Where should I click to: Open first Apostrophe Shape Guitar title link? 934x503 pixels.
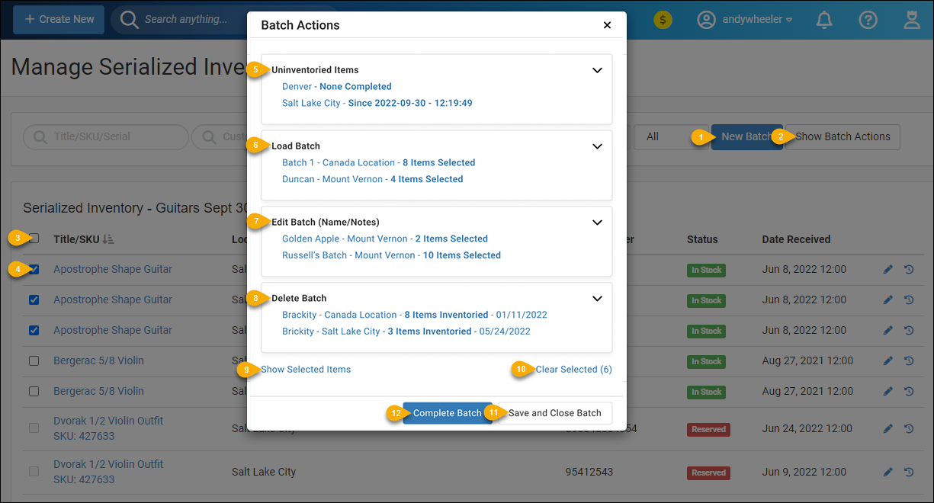[x=113, y=269]
